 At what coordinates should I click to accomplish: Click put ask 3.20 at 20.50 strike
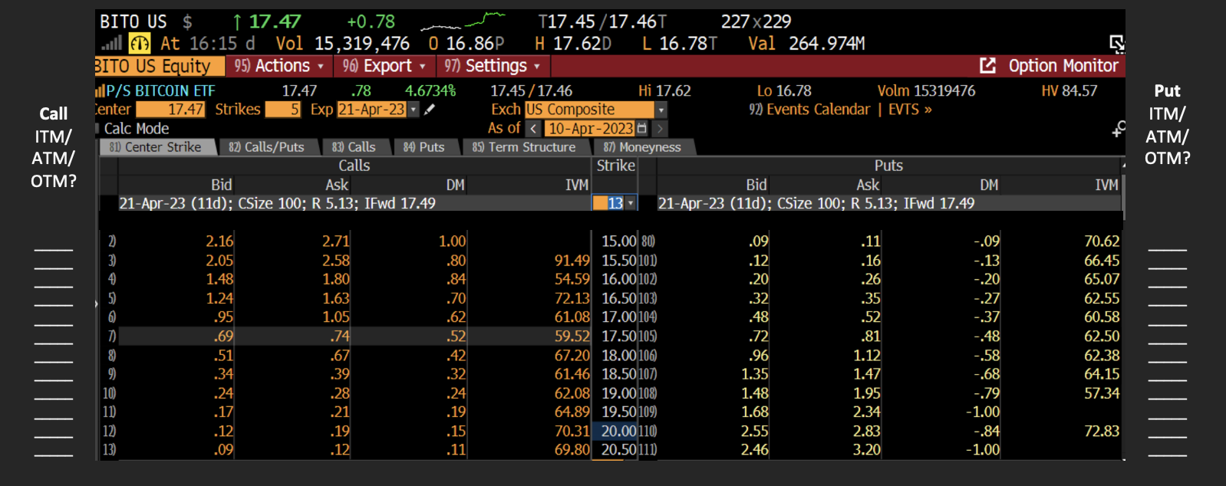(867, 450)
